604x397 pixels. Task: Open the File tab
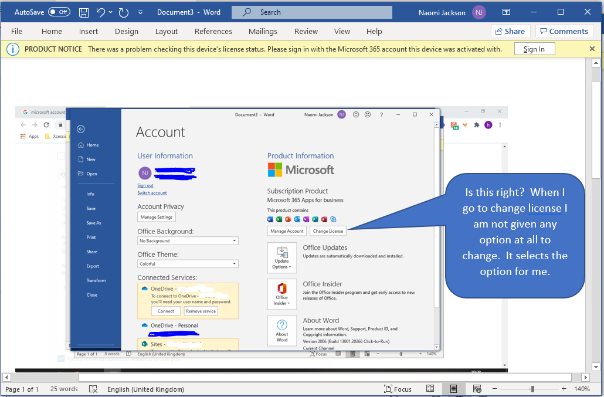[x=16, y=31]
